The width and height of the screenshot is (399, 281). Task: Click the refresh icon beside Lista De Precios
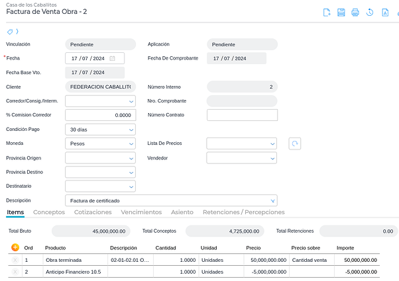tap(295, 143)
